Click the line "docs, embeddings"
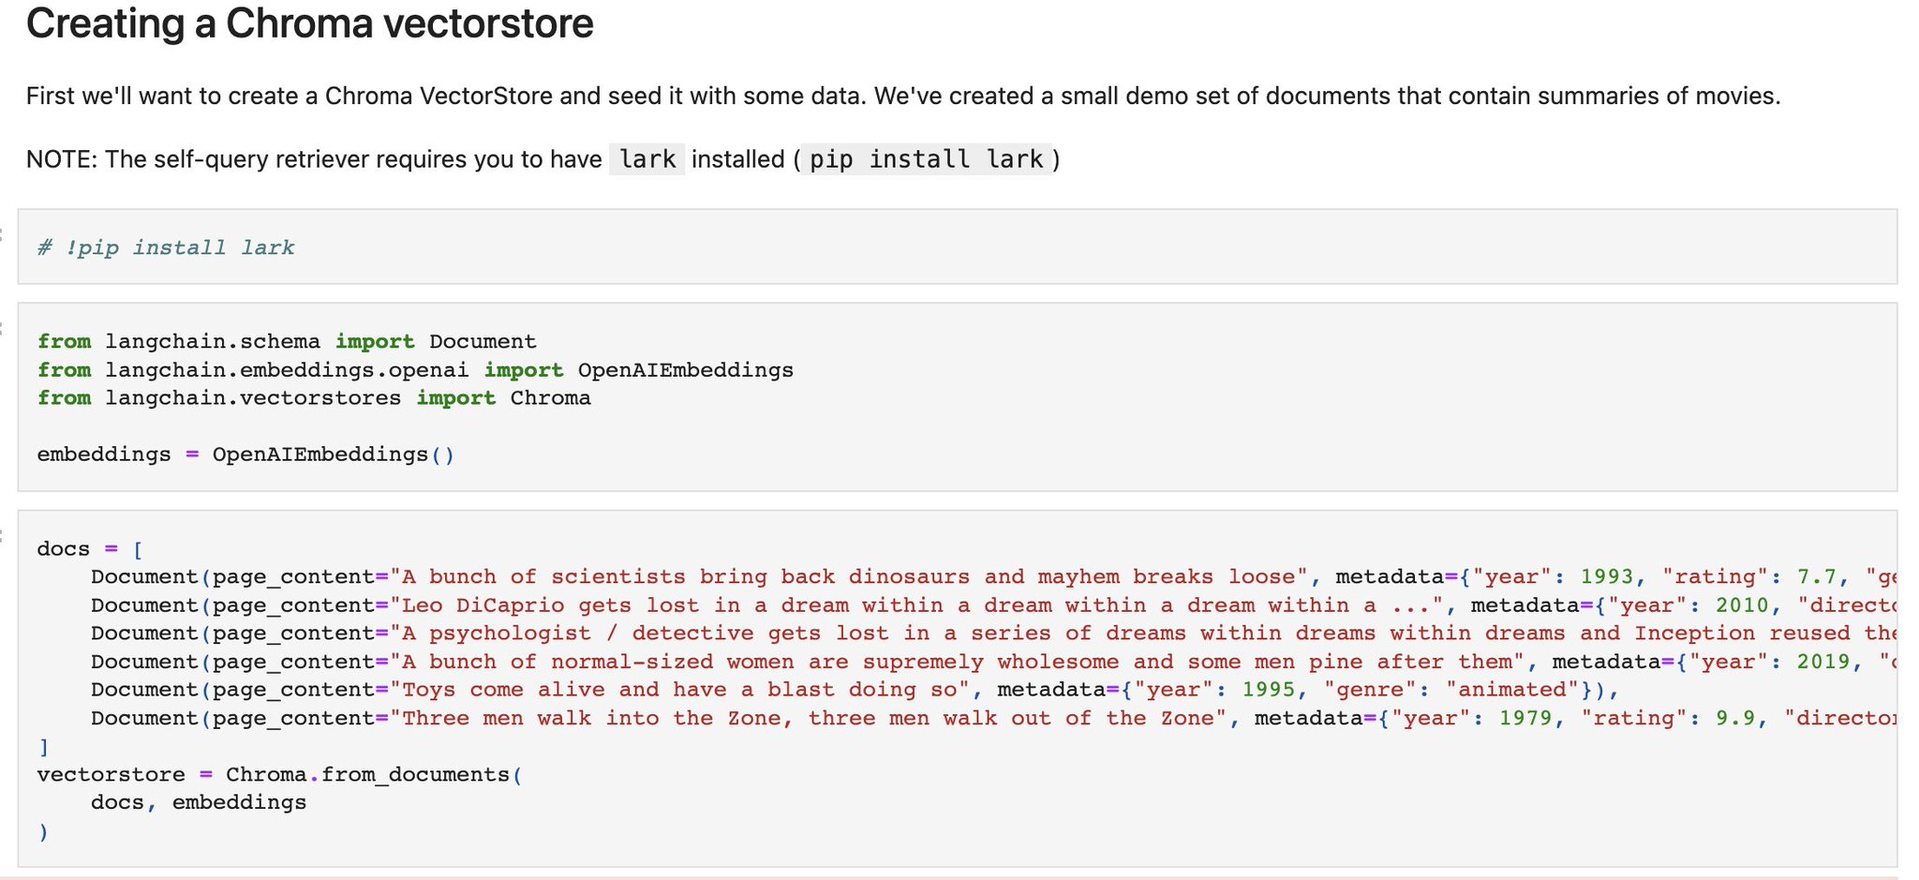This screenshot has width=1919, height=880. [199, 803]
